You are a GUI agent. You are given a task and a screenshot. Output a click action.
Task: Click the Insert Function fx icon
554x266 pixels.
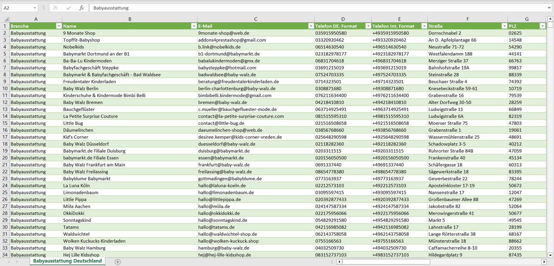pyautogui.click(x=81, y=8)
